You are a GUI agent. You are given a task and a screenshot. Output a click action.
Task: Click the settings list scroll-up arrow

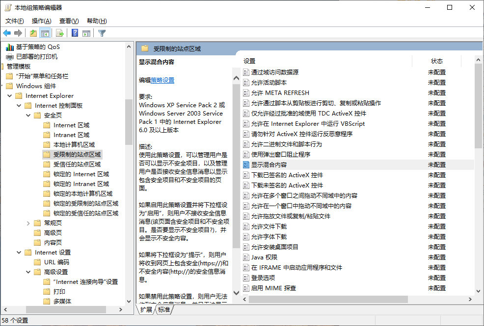[478, 60]
